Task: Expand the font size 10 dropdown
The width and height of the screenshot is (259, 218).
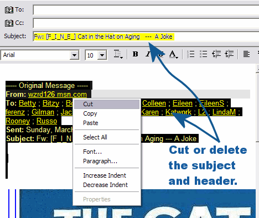Action: (102, 55)
